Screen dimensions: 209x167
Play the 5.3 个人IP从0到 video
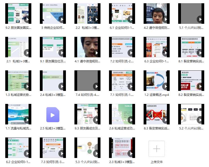point(96,153)
